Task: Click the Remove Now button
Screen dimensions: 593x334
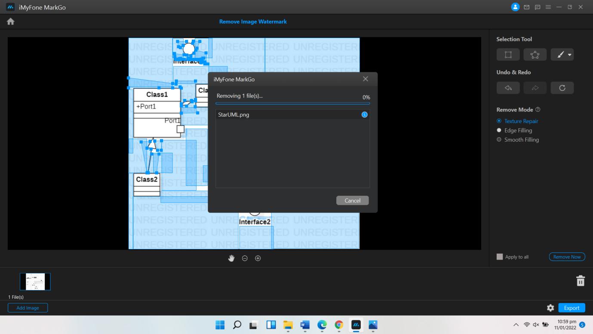Action: click(x=567, y=257)
